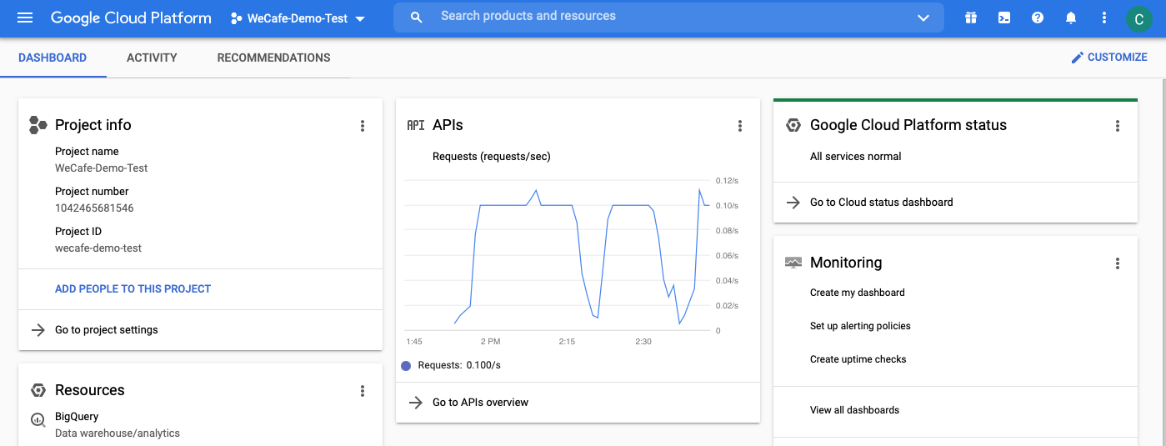Open the Help question mark icon

click(x=1038, y=18)
